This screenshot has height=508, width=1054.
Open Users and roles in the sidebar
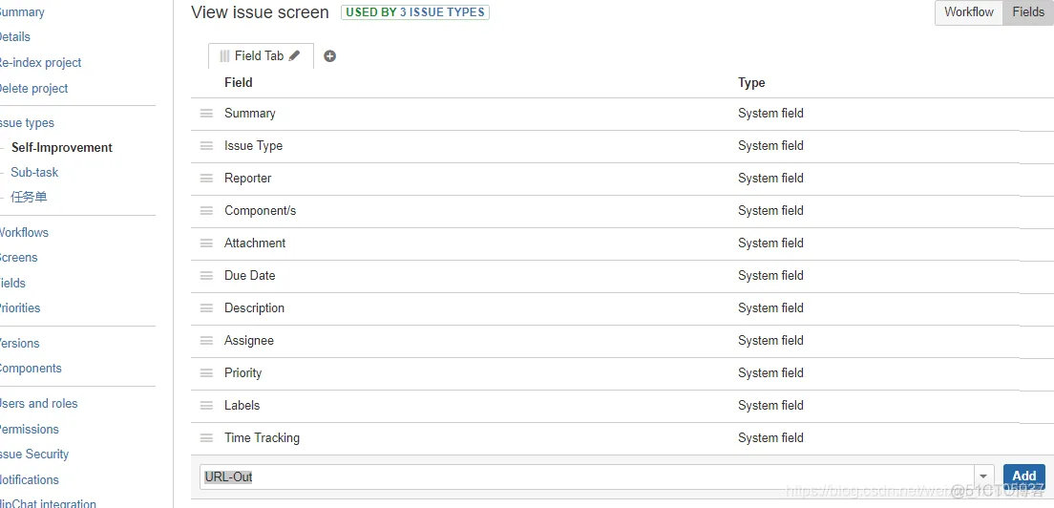tap(38, 404)
